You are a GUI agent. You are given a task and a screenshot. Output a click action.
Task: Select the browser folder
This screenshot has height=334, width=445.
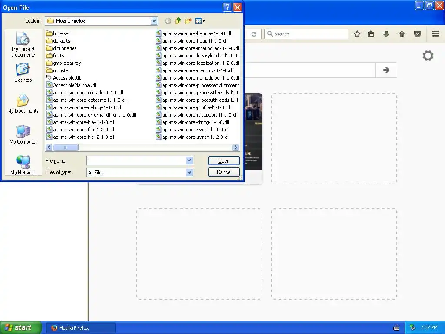(58, 33)
